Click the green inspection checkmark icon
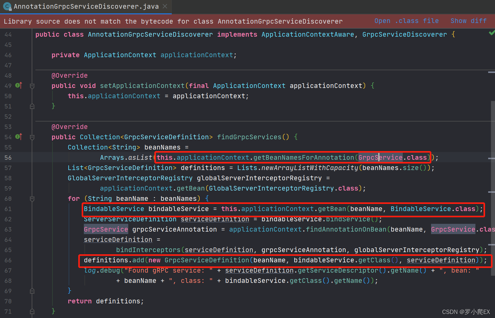Viewport: 495px width, 318px height. pyautogui.click(x=492, y=33)
